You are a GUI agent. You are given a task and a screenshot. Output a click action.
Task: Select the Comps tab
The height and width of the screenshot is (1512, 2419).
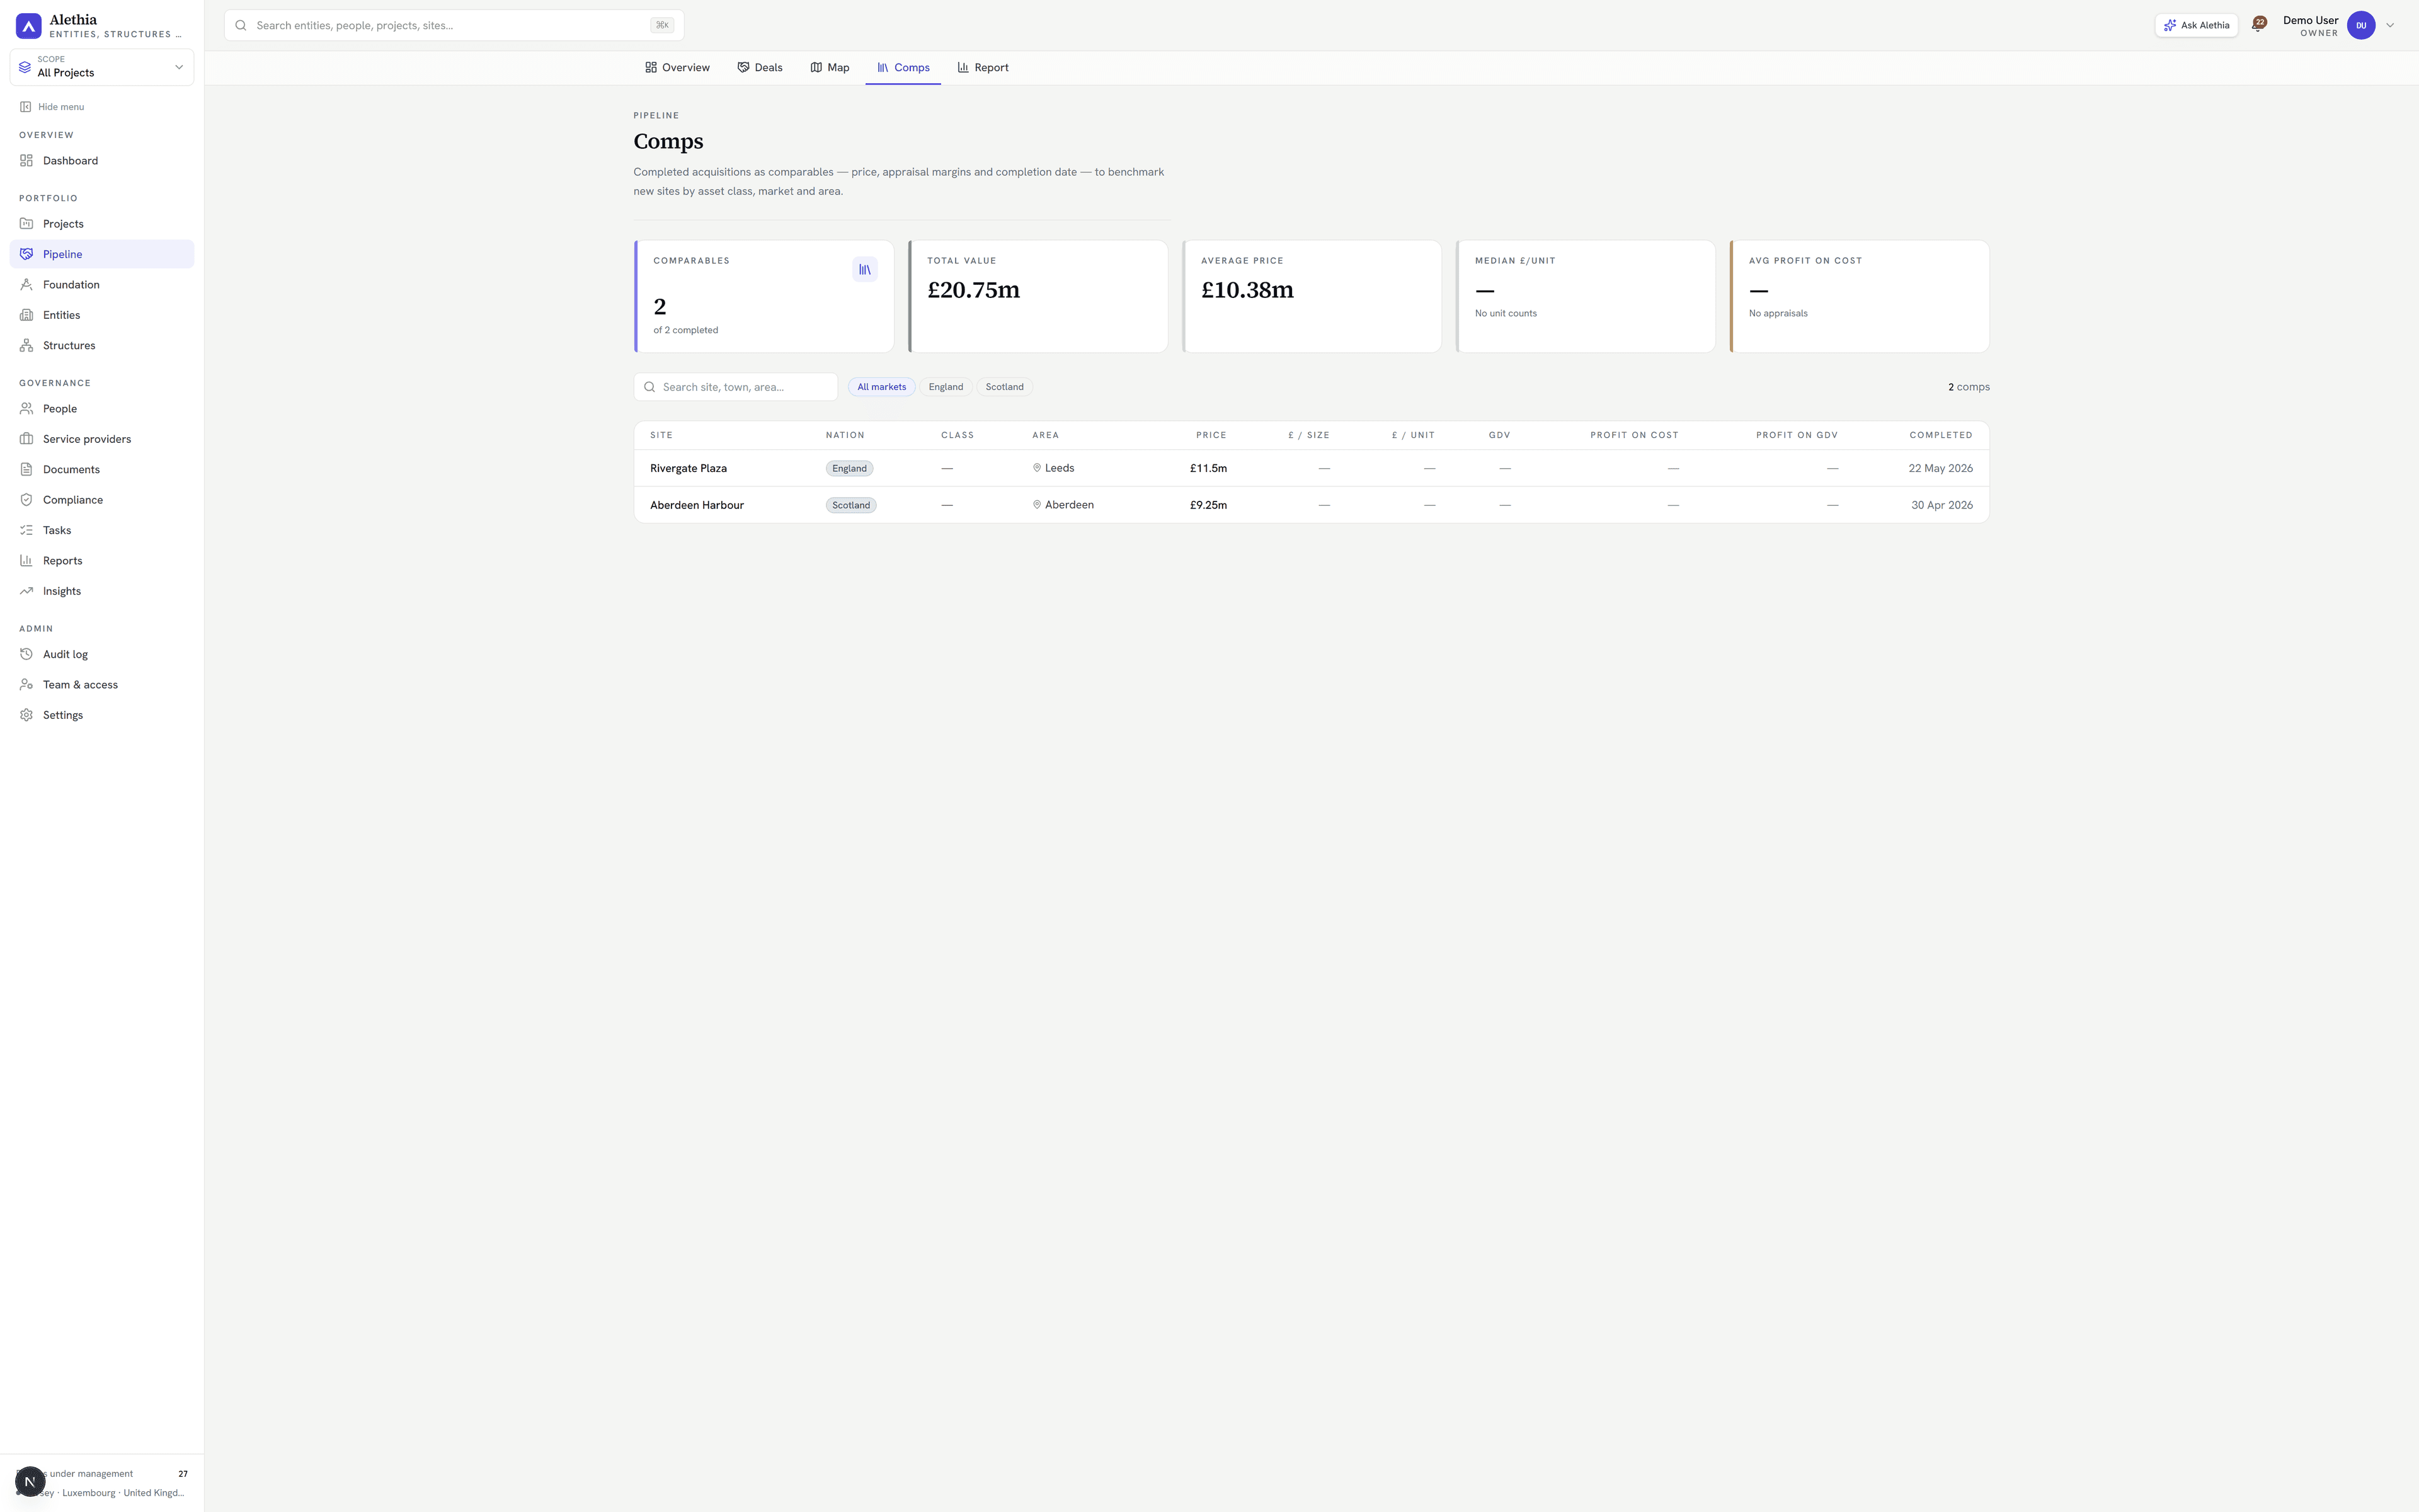903,68
